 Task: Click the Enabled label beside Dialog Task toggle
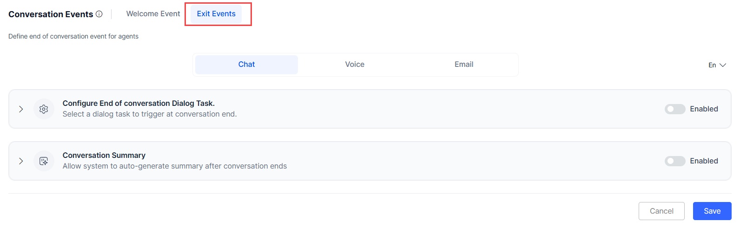(x=704, y=109)
